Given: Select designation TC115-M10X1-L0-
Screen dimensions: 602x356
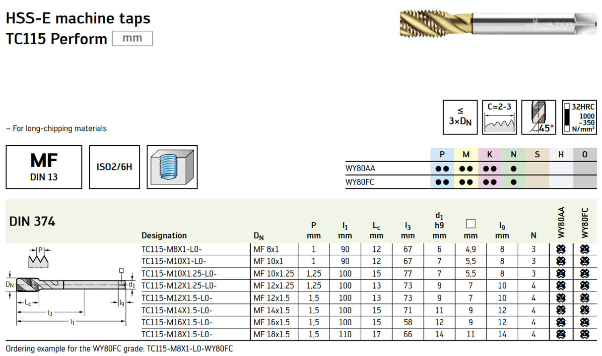Looking at the screenshot, I should click(174, 261).
